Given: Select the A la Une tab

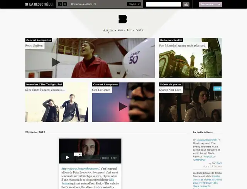Looking at the screenshot, I should click(x=108, y=30).
